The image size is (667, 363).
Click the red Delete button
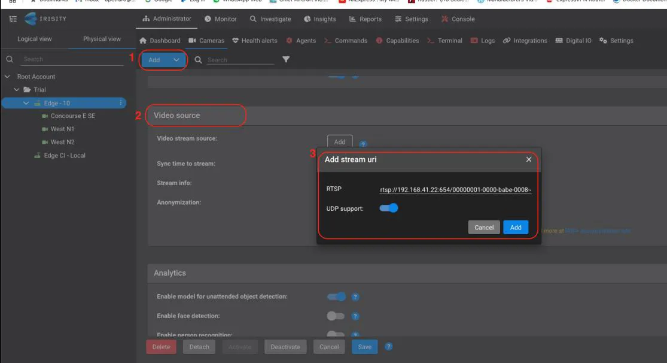pyautogui.click(x=162, y=347)
